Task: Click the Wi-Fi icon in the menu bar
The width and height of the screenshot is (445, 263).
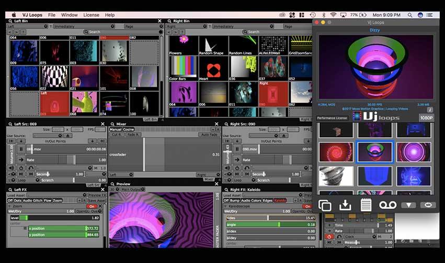Action: (333, 15)
